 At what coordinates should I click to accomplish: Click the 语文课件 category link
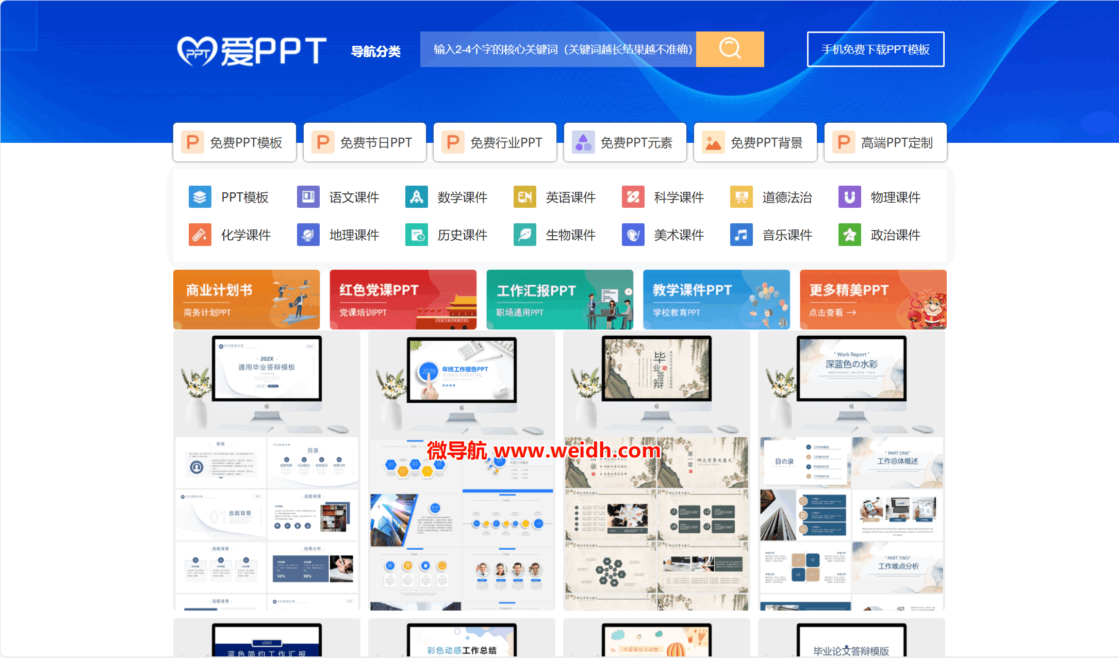(354, 197)
